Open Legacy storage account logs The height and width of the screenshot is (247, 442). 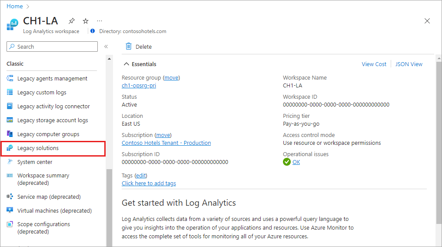point(53,120)
